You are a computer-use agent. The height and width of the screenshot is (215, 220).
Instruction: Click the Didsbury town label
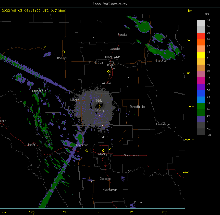click(98, 110)
